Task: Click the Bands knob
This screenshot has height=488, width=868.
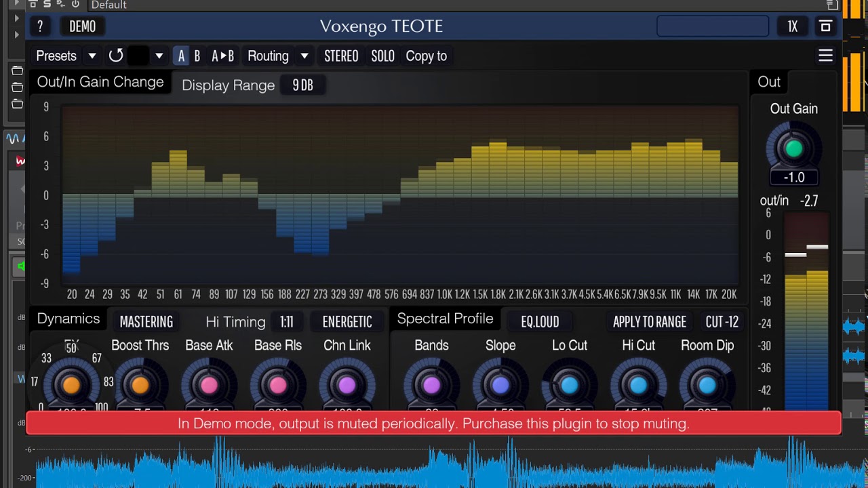Action: (x=432, y=385)
